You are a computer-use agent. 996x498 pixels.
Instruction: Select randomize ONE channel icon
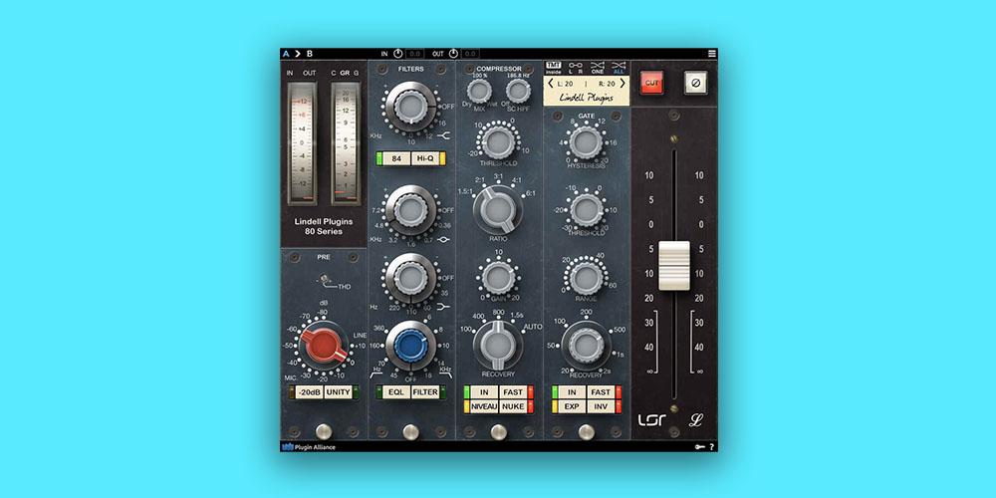(597, 68)
